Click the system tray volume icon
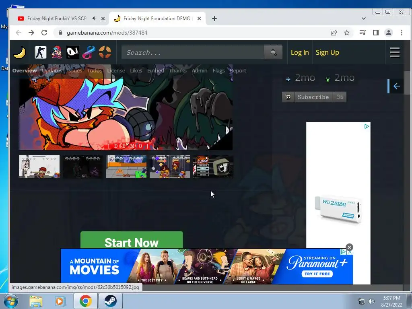Image resolution: width=412 pixels, height=309 pixels. (x=371, y=301)
